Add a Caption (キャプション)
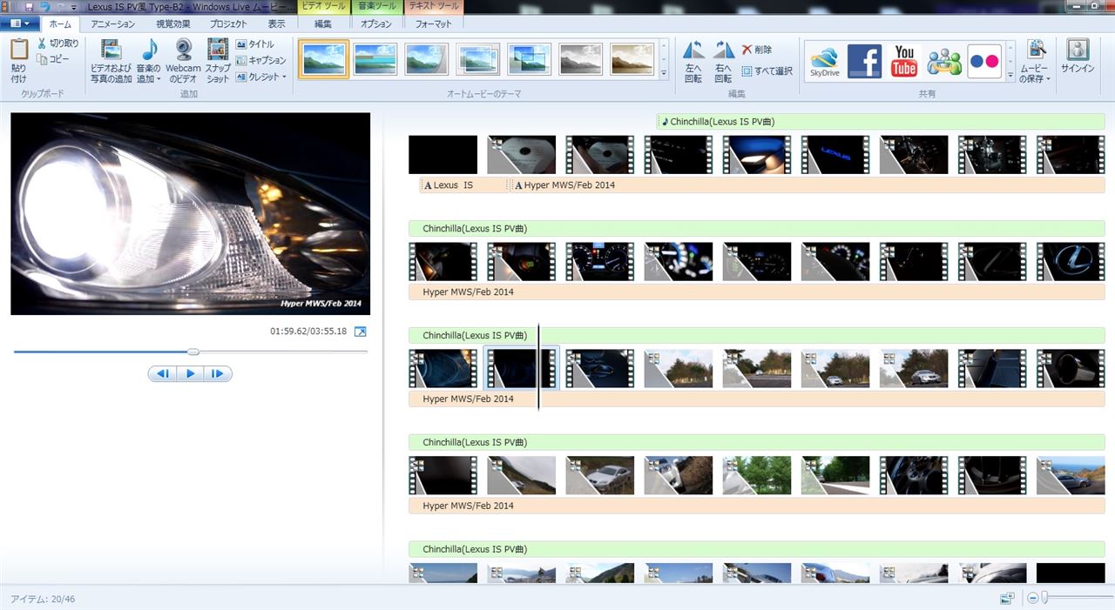Viewport: 1115px width, 610px height. 260,60
